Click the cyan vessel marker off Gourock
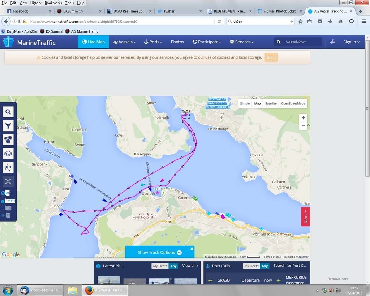370x296 pixels. tap(142, 185)
